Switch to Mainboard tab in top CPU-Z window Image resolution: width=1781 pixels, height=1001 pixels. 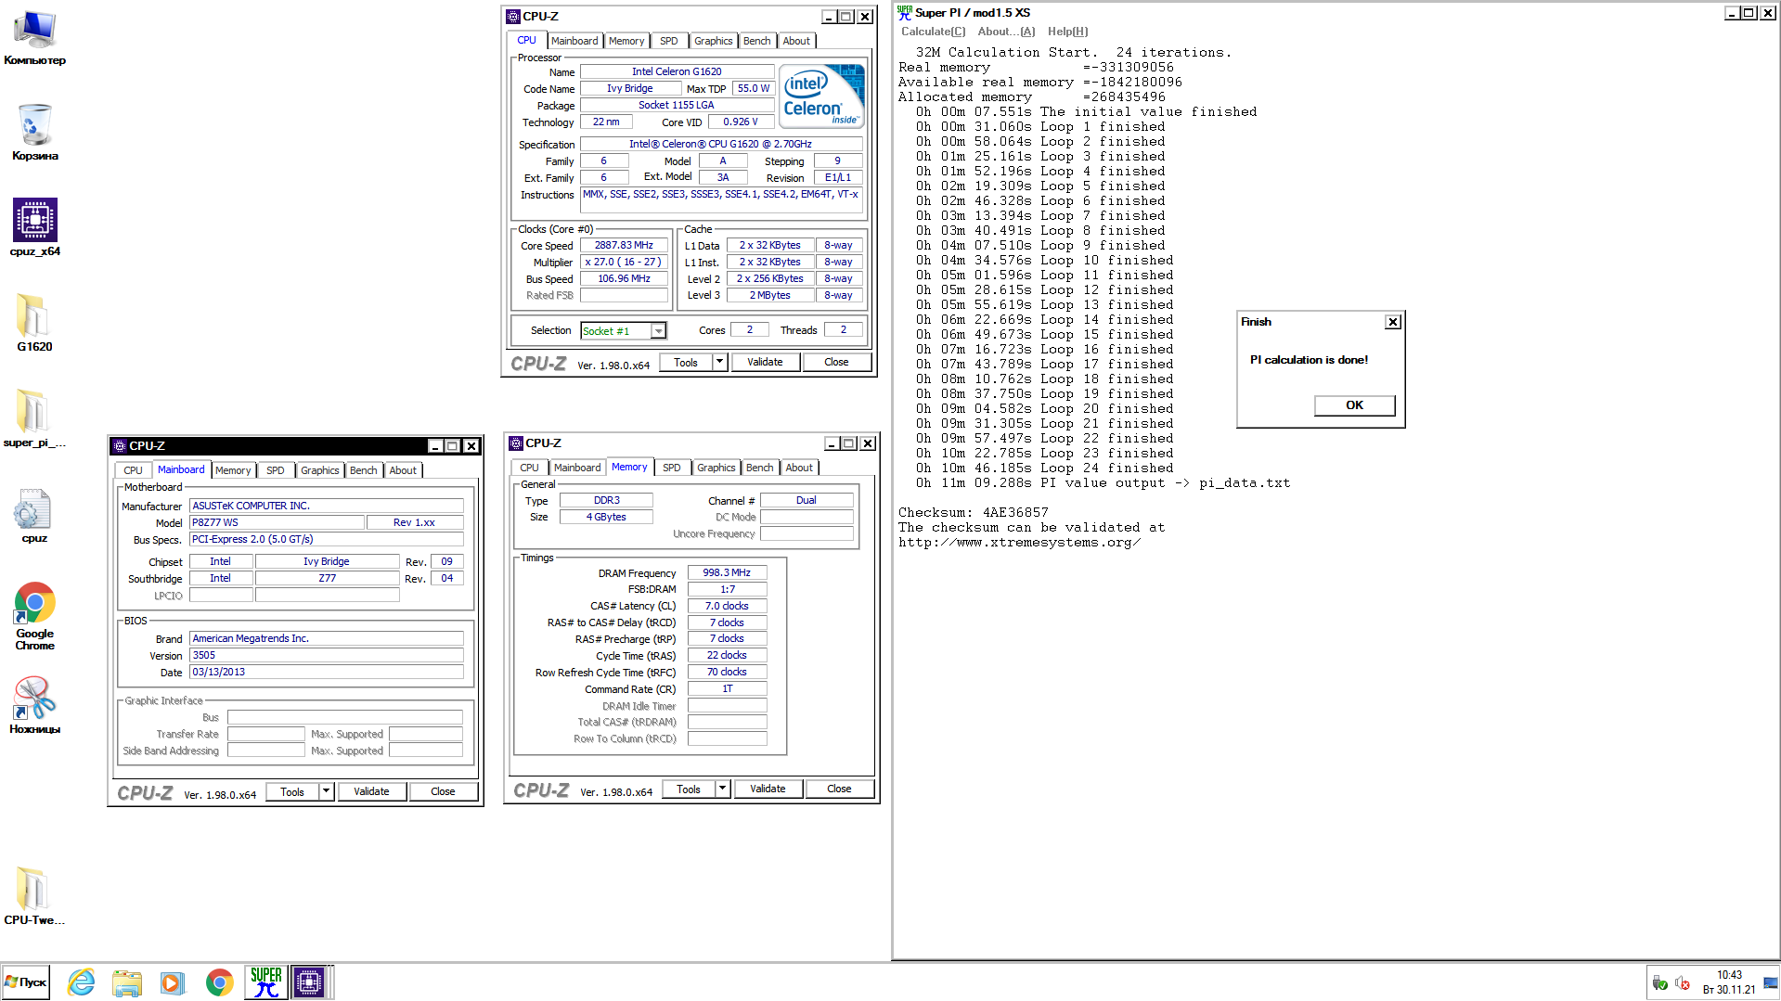pos(574,41)
